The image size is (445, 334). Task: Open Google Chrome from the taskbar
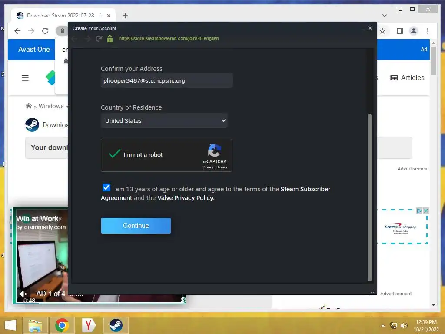(x=62, y=325)
